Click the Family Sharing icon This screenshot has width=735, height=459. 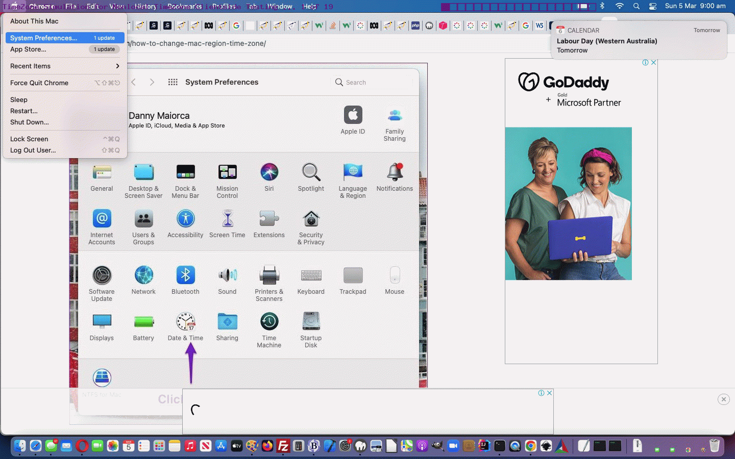(395, 115)
